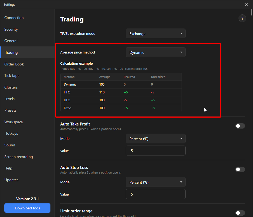253x217 pixels.
Task: Click the Unrealized column header
Action: (158, 77)
